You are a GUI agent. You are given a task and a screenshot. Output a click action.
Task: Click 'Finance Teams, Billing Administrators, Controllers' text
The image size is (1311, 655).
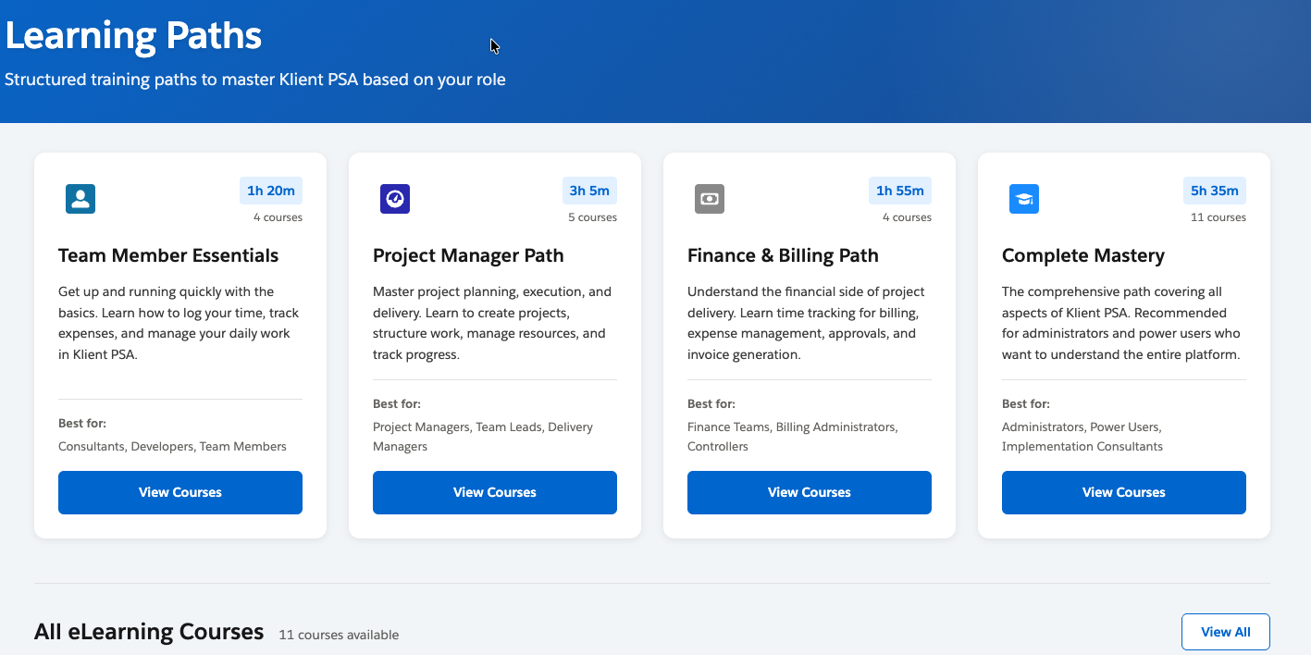pos(793,437)
